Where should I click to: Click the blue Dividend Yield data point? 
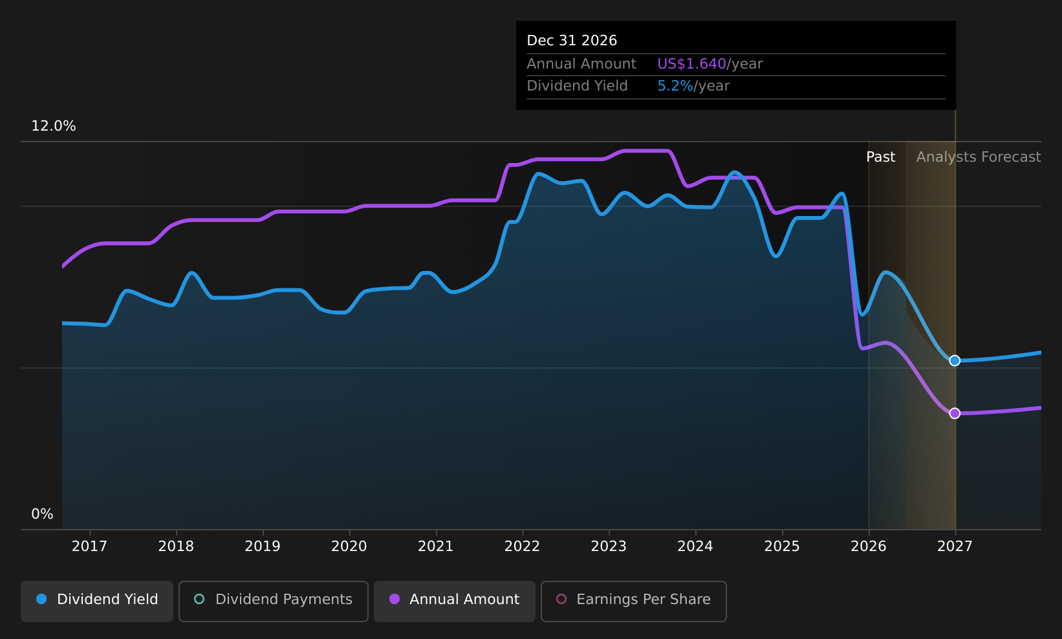[x=955, y=361]
